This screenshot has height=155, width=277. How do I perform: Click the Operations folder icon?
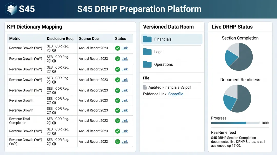tap(147, 64)
